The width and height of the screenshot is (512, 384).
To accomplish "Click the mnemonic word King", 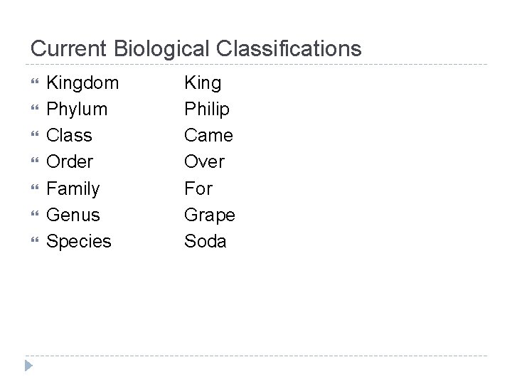I will tap(203, 83).
